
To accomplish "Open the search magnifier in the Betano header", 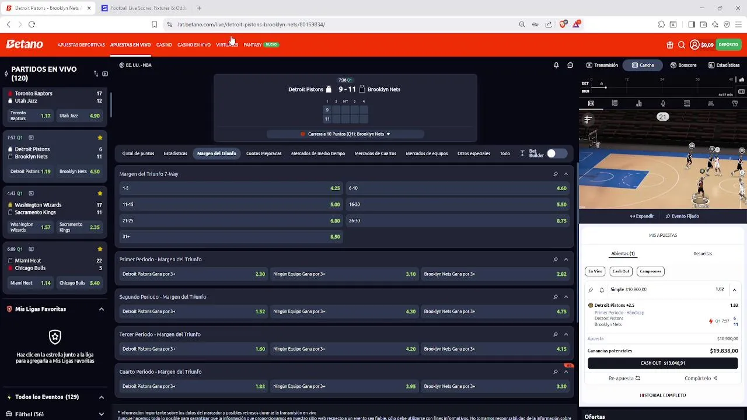I will coord(682,45).
